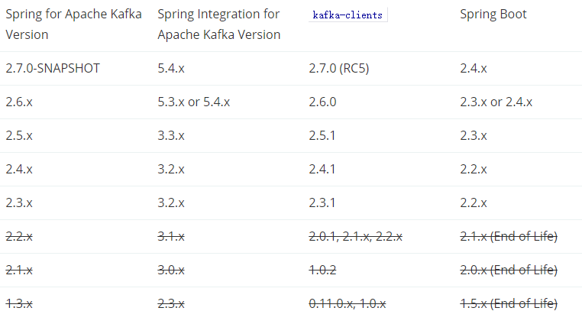Click the 2.5.1 kafka-clients cell
The width and height of the screenshot is (582, 311).
[x=322, y=135]
